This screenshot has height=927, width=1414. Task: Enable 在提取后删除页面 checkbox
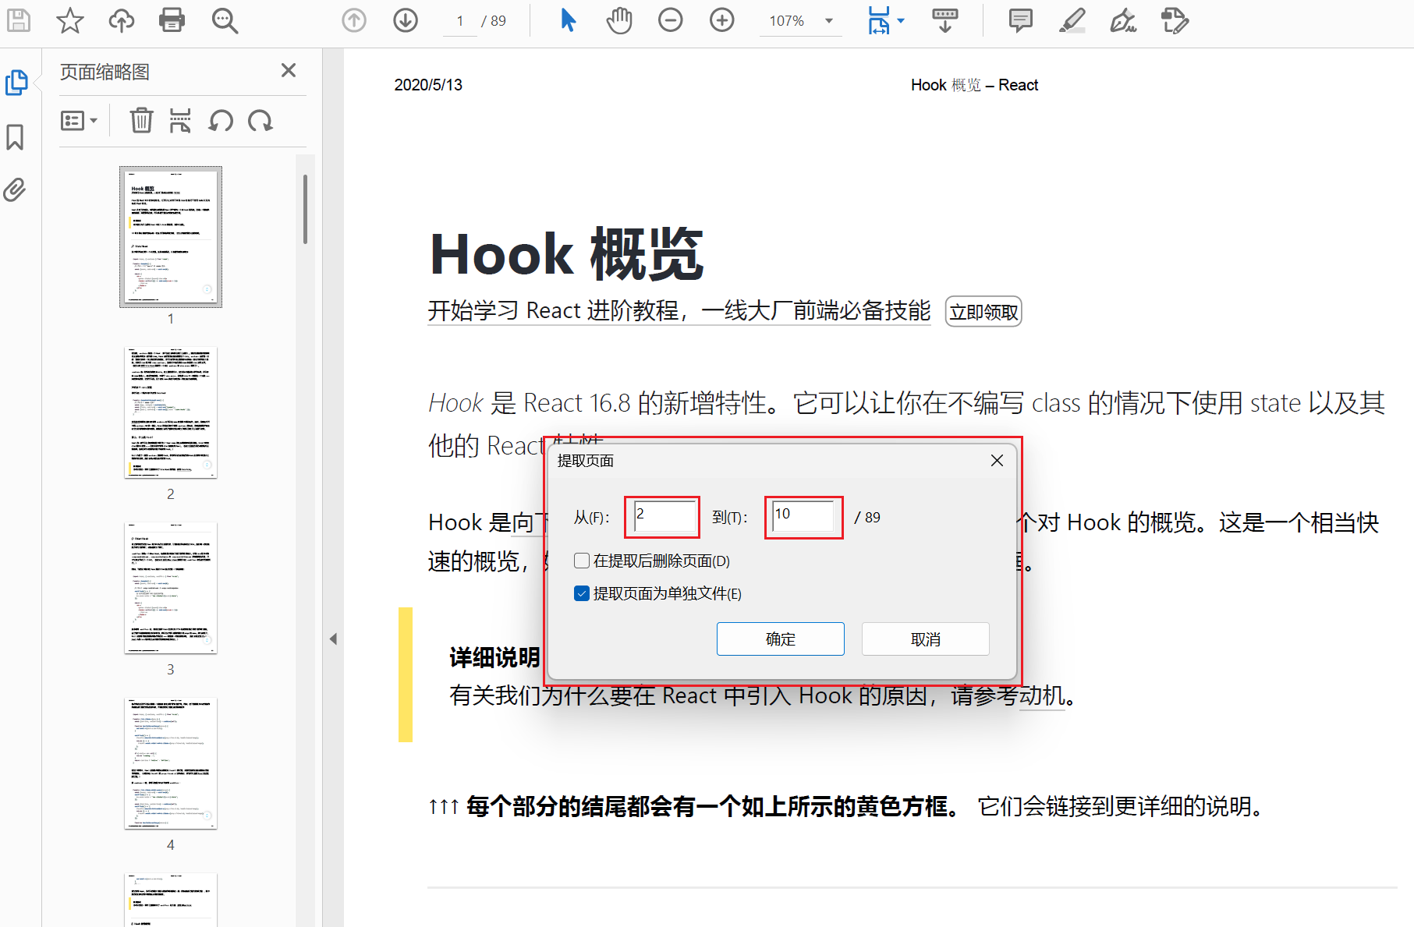point(582,560)
